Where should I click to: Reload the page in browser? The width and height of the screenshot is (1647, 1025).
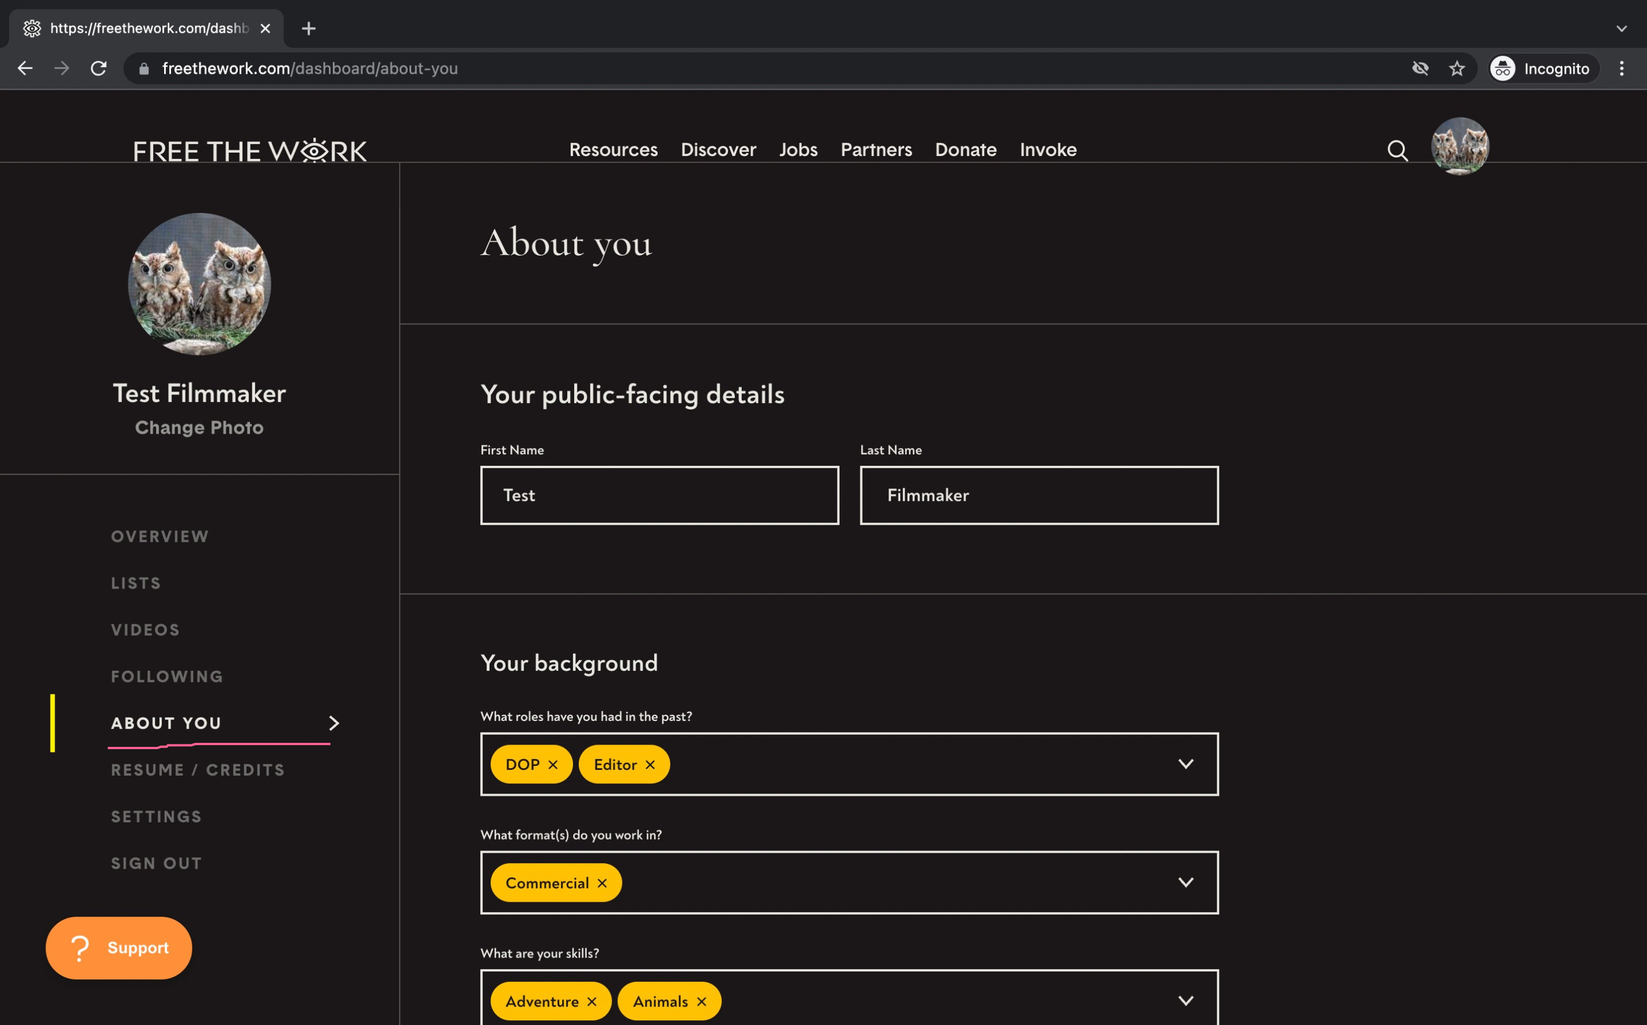pos(99,69)
